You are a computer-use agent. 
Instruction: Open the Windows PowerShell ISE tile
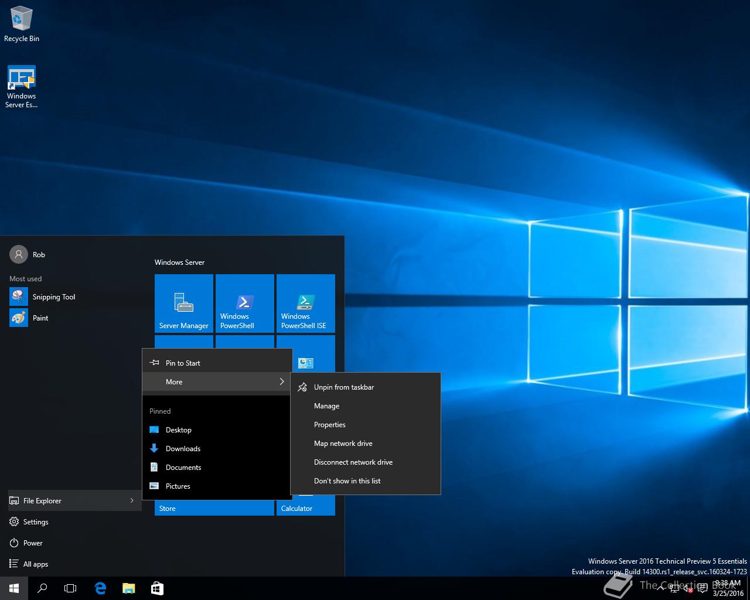pyautogui.click(x=306, y=304)
